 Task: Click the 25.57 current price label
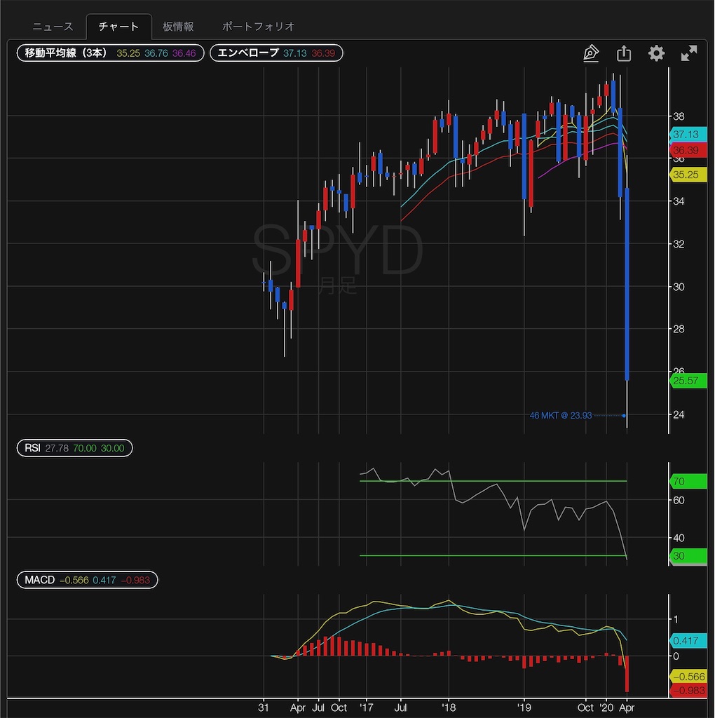(688, 381)
